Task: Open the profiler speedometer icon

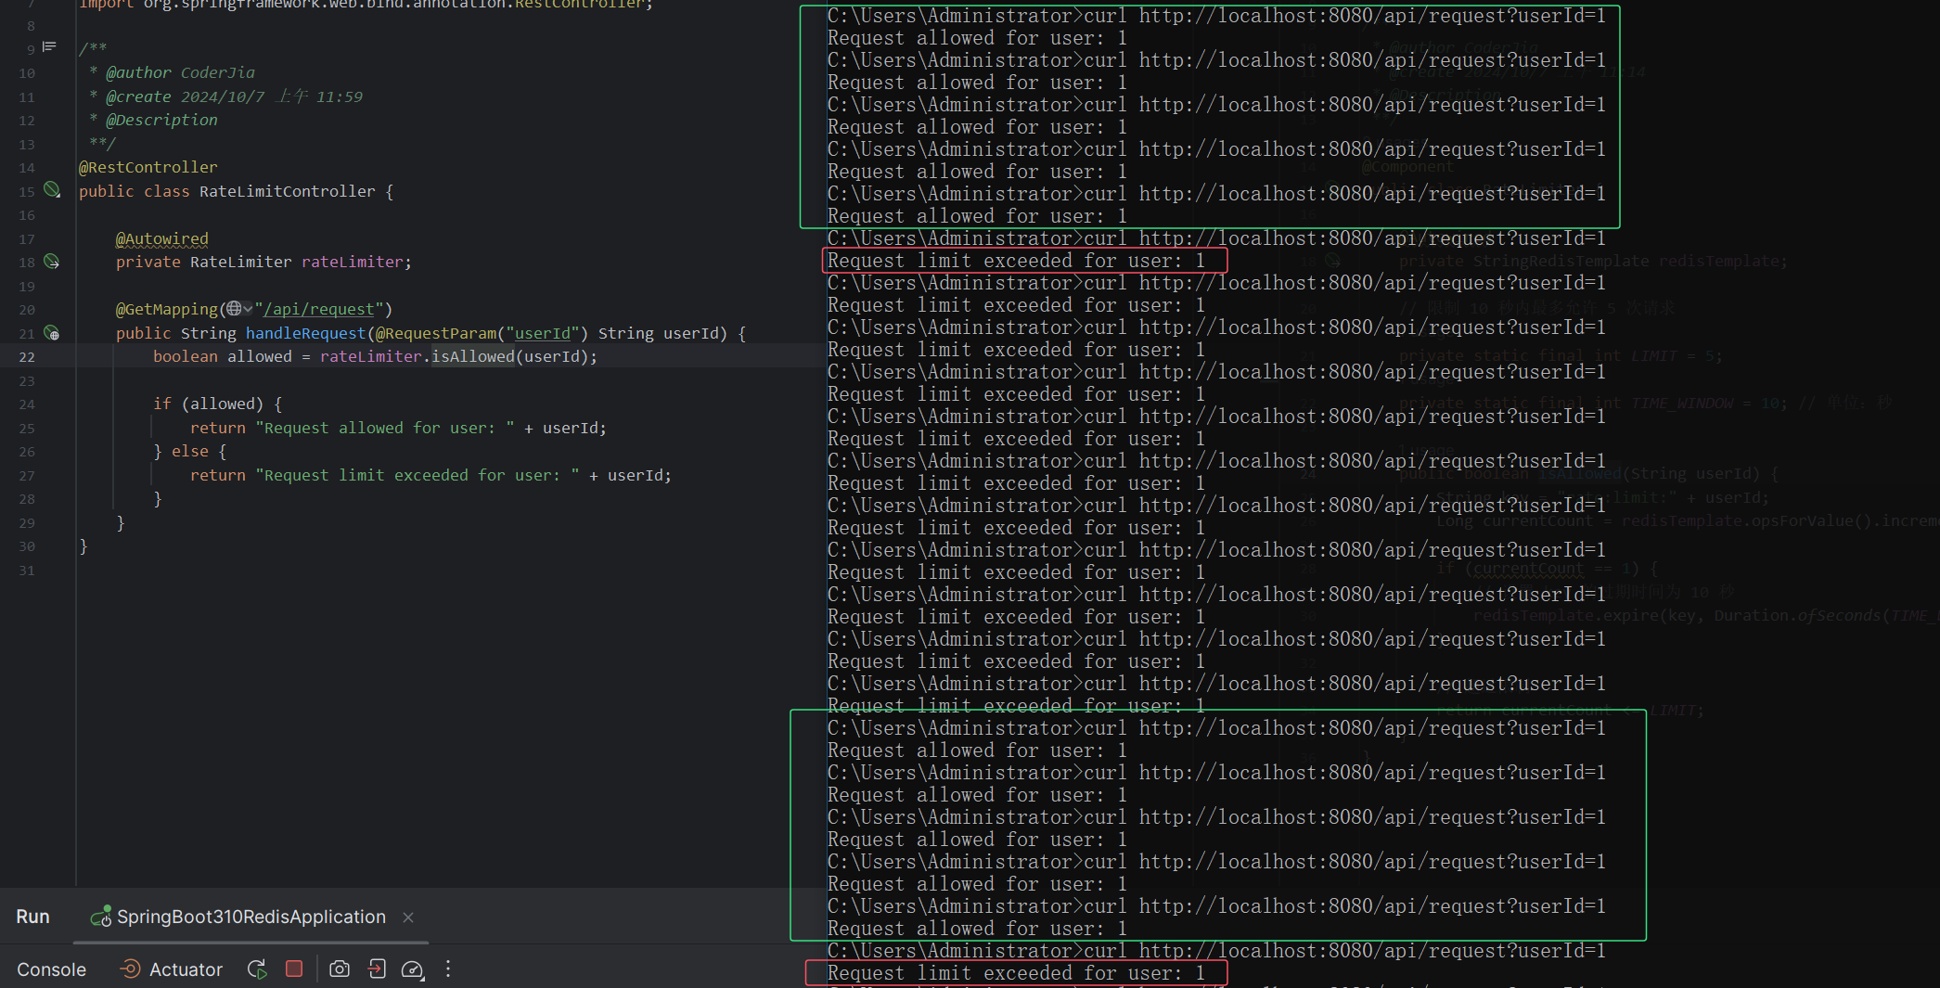Action: pyautogui.click(x=412, y=969)
